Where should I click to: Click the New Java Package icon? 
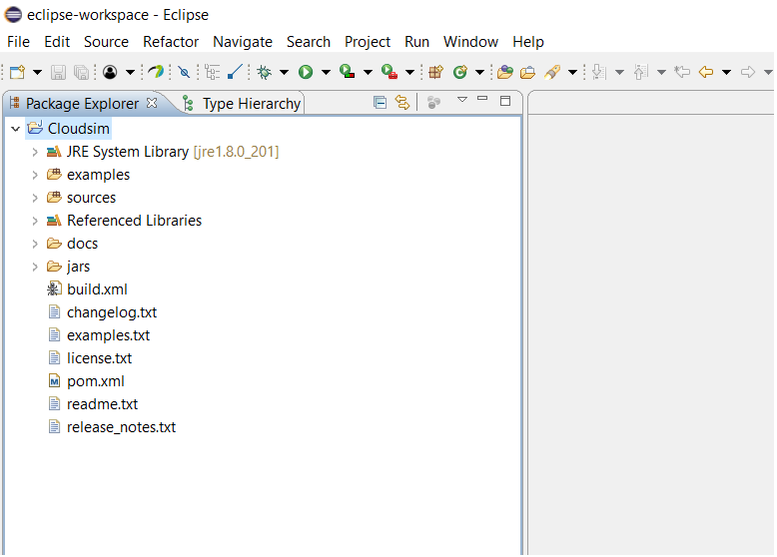tap(435, 72)
